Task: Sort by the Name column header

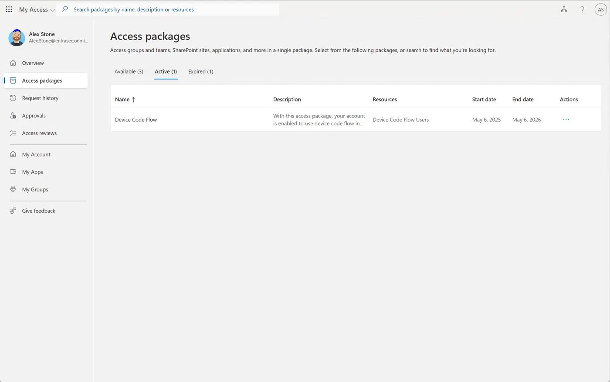Action: pos(122,99)
